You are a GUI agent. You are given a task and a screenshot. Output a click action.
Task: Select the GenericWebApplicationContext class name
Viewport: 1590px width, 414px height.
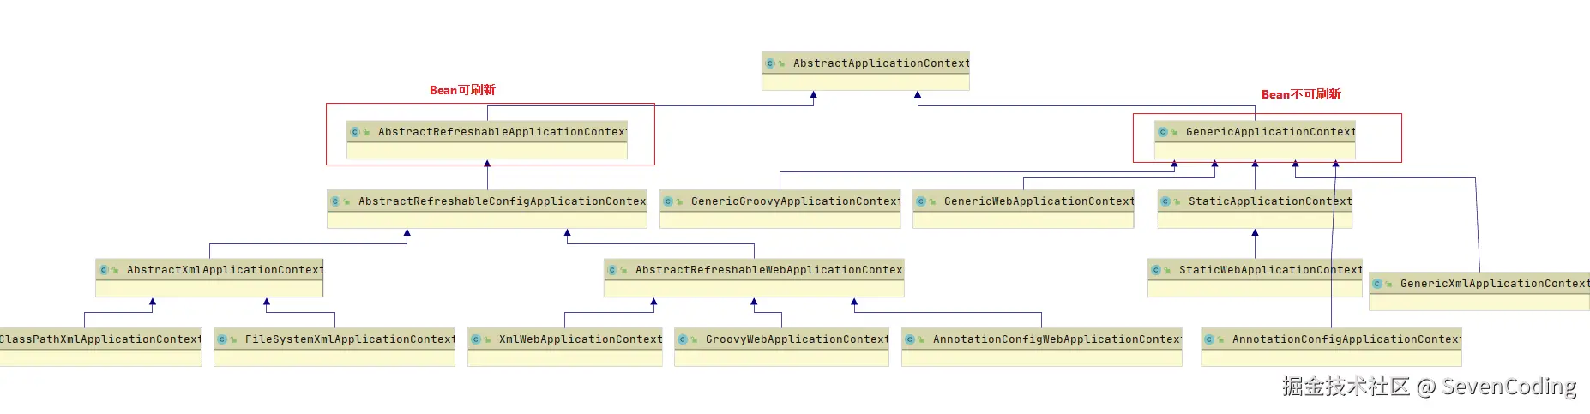click(1039, 201)
